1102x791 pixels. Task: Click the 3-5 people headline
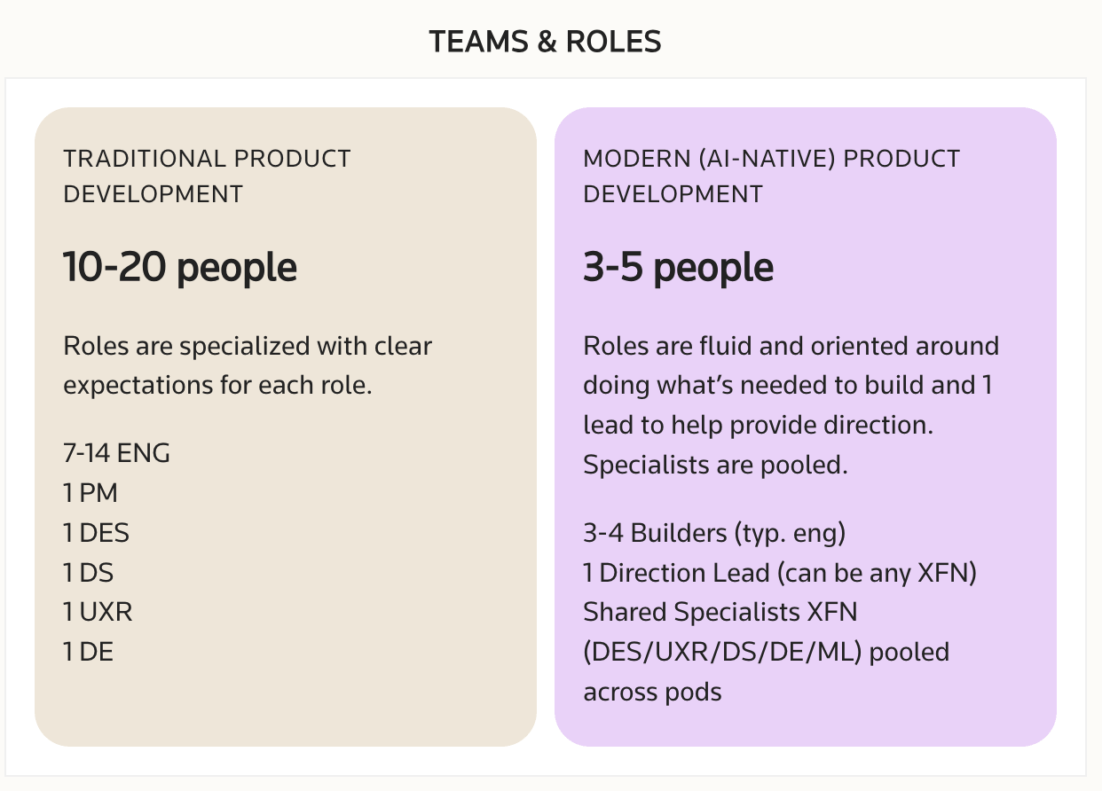tap(678, 267)
